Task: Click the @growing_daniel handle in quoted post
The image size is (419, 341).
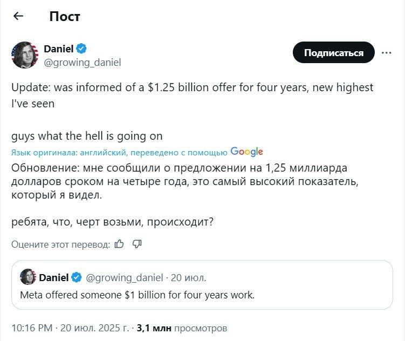Action: tap(124, 278)
